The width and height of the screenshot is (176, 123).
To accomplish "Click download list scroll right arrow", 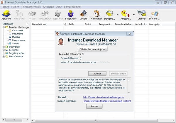I will (x=173, y=120).
